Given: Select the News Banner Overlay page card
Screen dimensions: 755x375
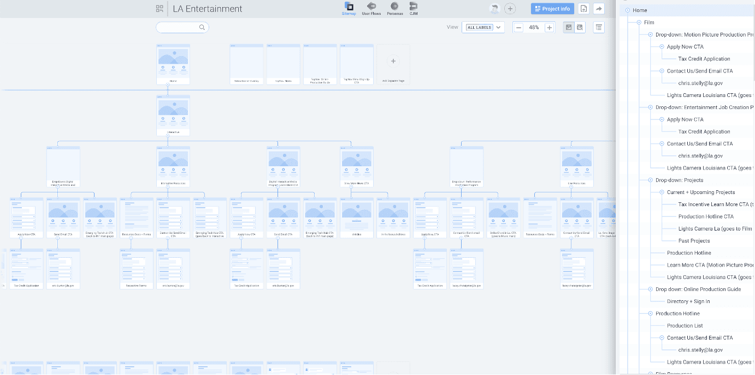Looking at the screenshot, I should click(246, 64).
